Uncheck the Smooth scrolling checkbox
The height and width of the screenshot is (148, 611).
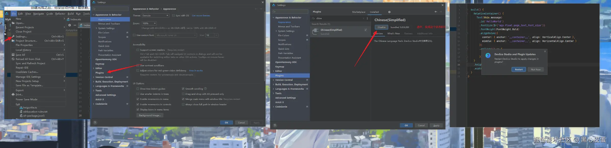pyautogui.click(x=183, y=89)
